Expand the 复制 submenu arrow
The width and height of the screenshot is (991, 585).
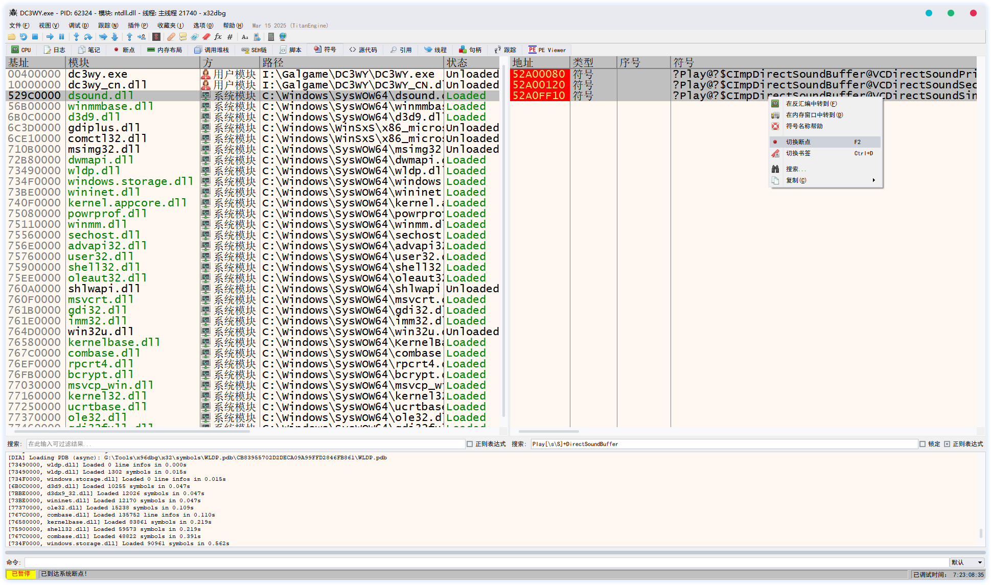coord(873,180)
